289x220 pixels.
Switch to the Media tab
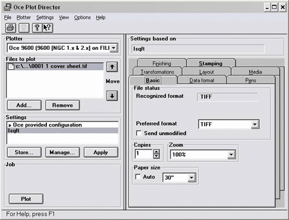coord(255,72)
